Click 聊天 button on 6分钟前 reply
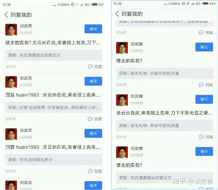Viewport: 218px width, 190px height. coord(204,151)
